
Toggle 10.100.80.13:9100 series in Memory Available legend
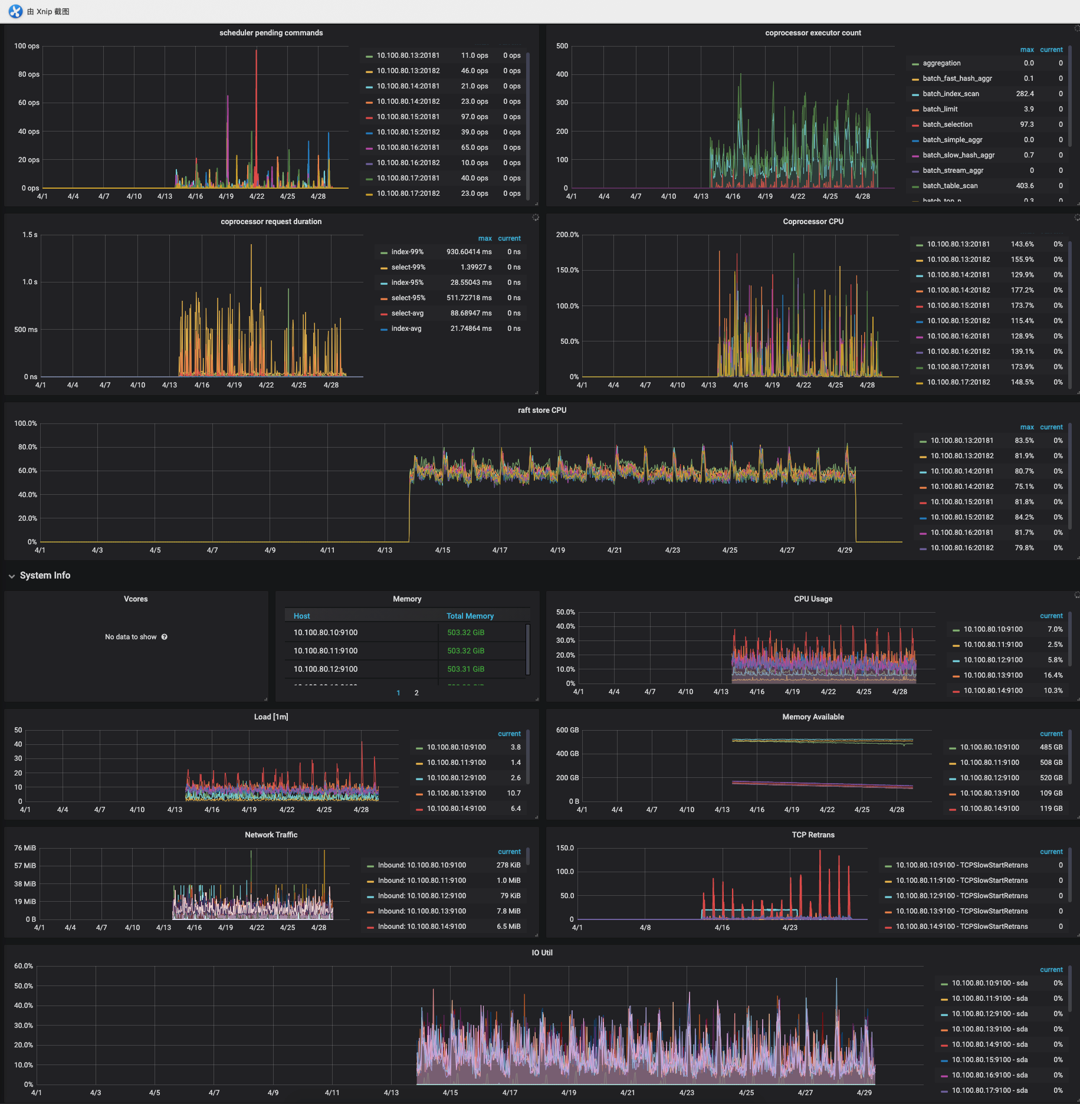(989, 793)
